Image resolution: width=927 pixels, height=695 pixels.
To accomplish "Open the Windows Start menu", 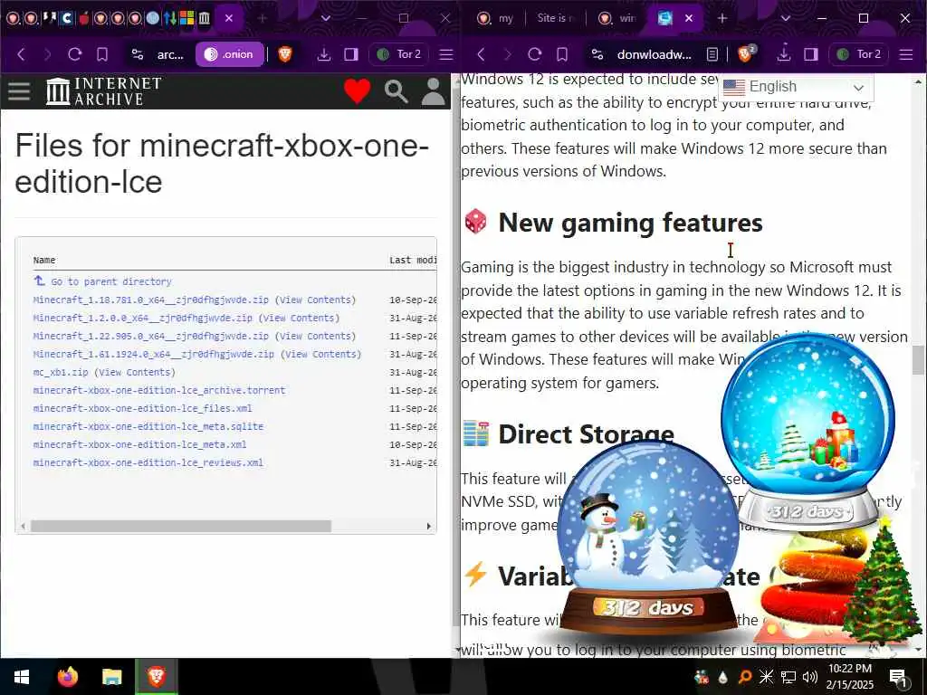I will [x=22, y=677].
